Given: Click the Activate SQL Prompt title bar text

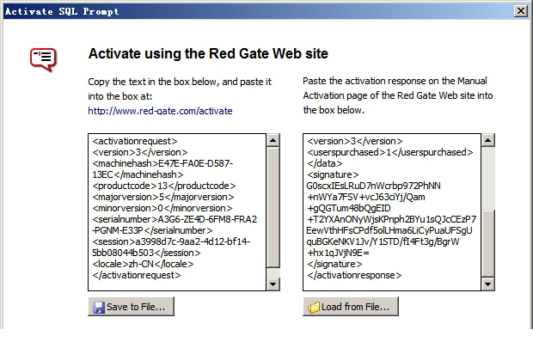Looking at the screenshot, I should [62, 11].
